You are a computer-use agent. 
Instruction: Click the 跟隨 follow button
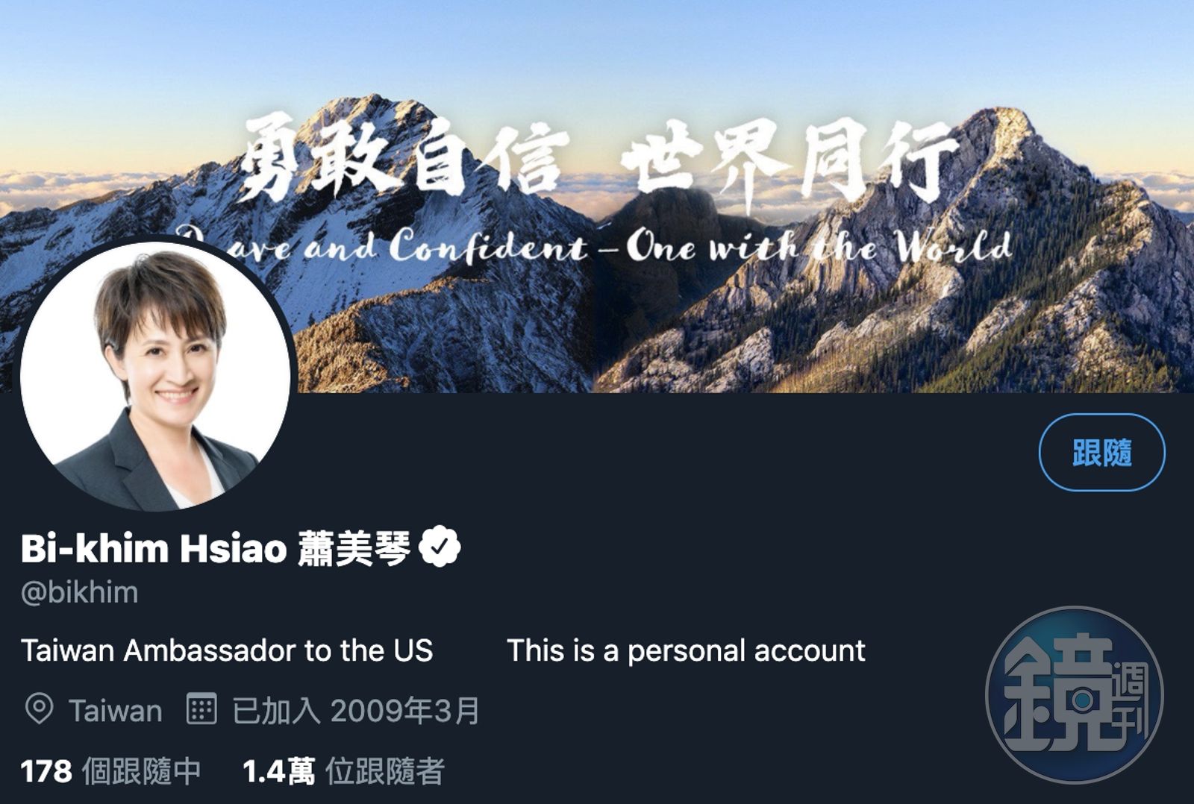point(1101,452)
